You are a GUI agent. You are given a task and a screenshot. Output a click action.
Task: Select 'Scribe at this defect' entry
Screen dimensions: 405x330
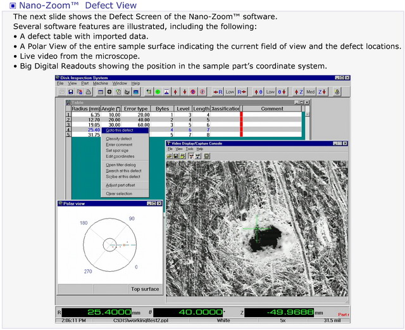click(x=125, y=177)
